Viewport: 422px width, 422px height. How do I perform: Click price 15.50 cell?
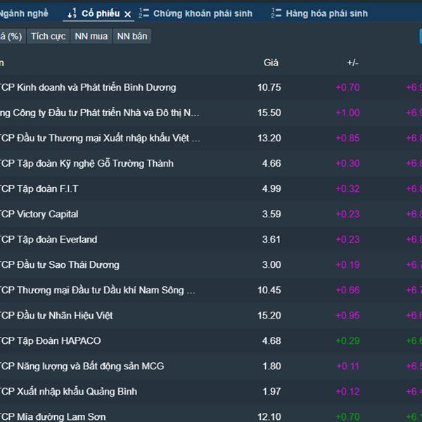(x=269, y=113)
